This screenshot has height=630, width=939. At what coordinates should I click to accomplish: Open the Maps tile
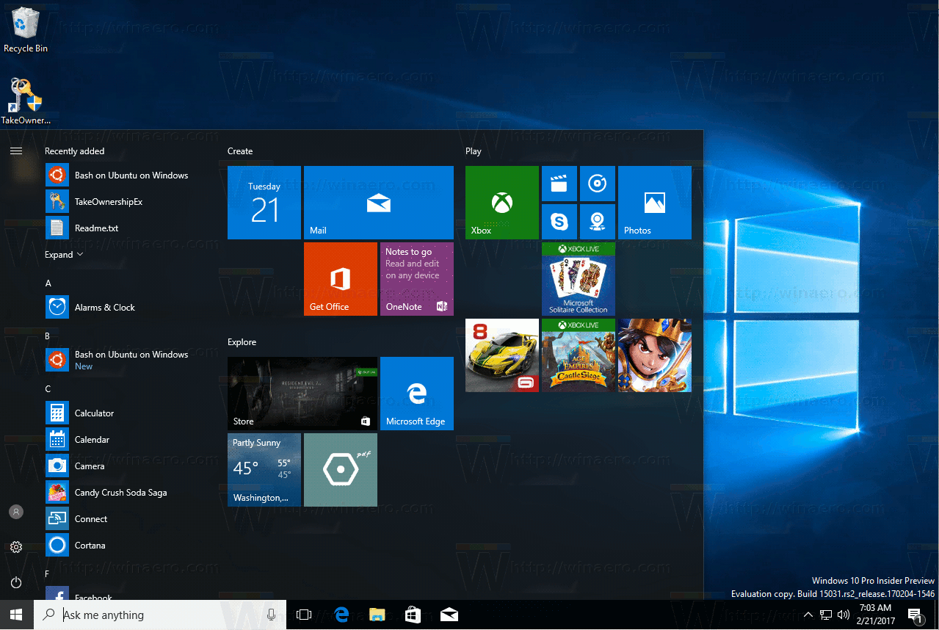[598, 221]
